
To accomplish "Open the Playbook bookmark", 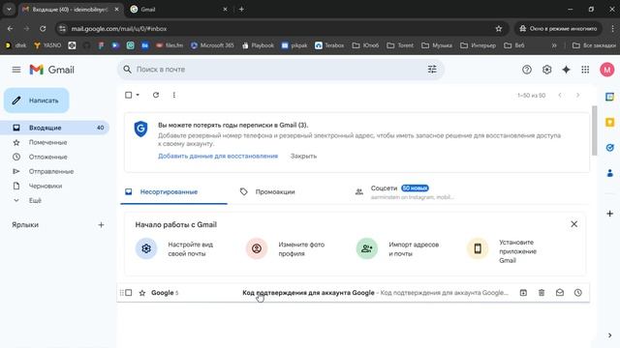I will [x=258, y=45].
